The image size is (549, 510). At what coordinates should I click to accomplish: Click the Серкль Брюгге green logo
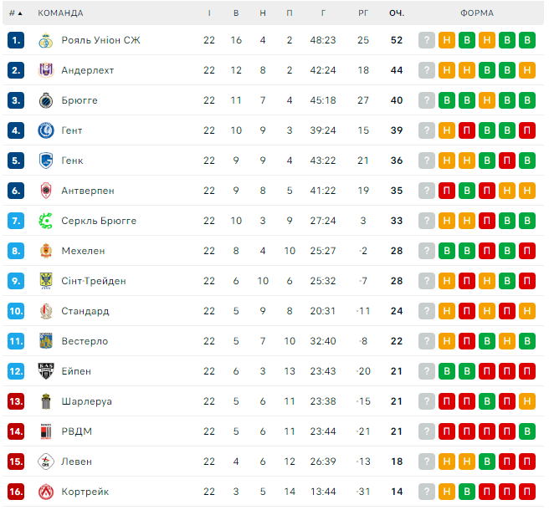(x=46, y=221)
